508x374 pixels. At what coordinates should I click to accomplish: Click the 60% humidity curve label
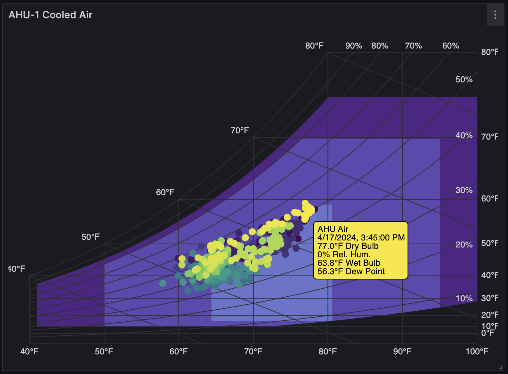pos(451,46)
